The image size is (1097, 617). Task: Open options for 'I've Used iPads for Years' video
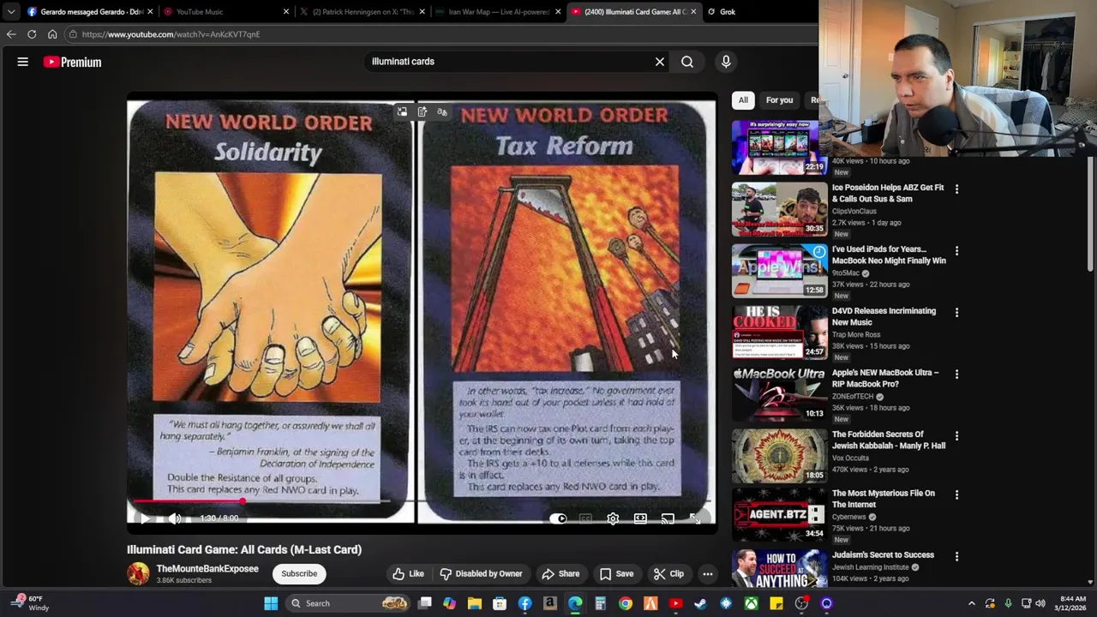click(956, 250)
